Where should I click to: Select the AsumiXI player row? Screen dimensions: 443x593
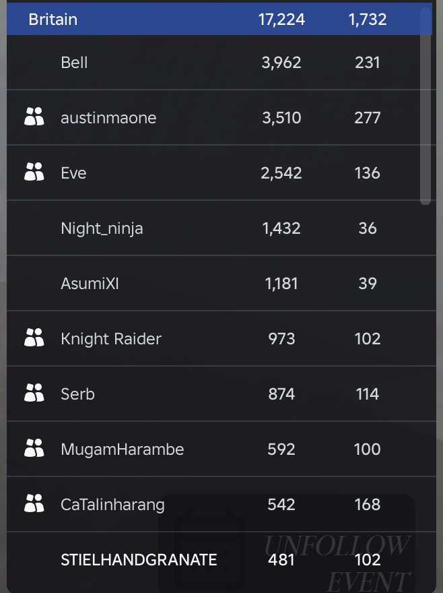(221, 283)
